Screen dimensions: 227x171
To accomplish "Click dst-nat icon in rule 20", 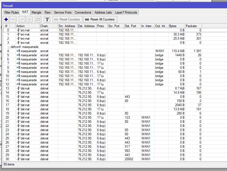I will click(18, 118).
